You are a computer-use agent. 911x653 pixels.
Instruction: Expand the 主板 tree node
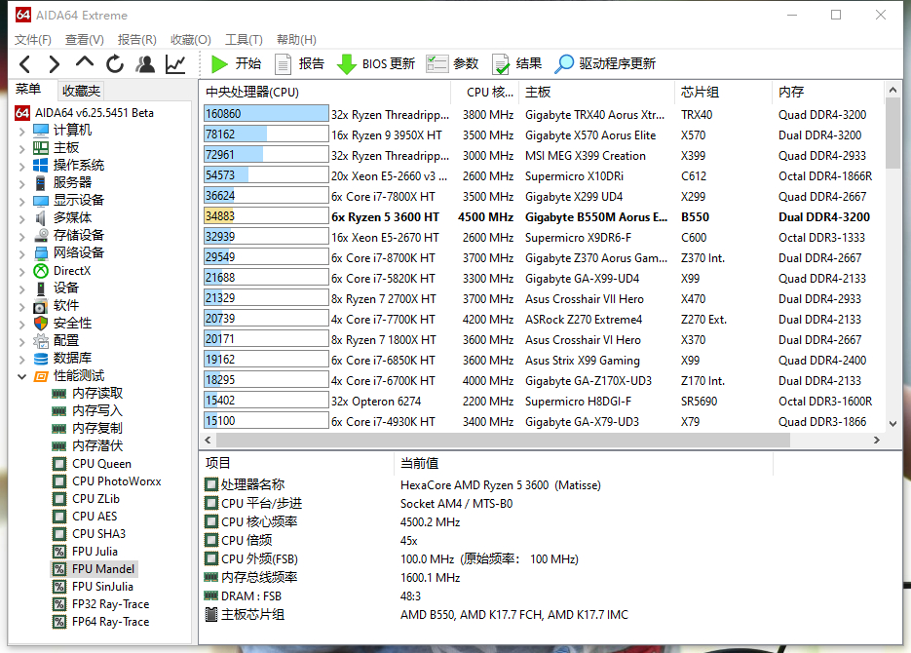[21, 149]
